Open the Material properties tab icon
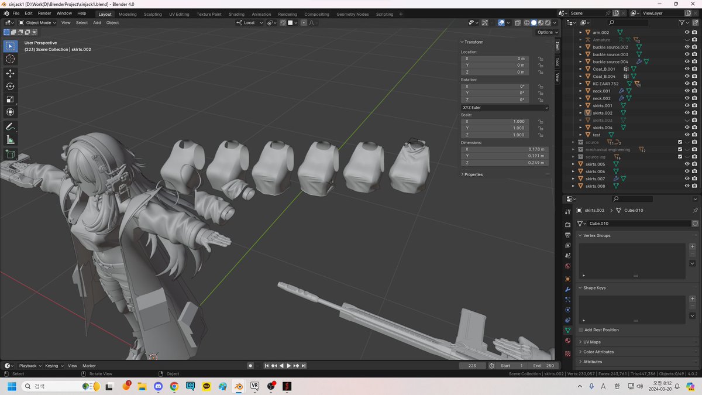The image size is (702, 395). 567,341
